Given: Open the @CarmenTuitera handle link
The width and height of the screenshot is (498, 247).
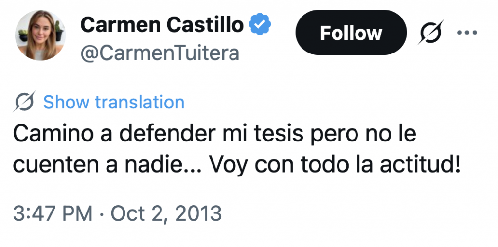Looking at the screenshot, I should pos(160,53).
